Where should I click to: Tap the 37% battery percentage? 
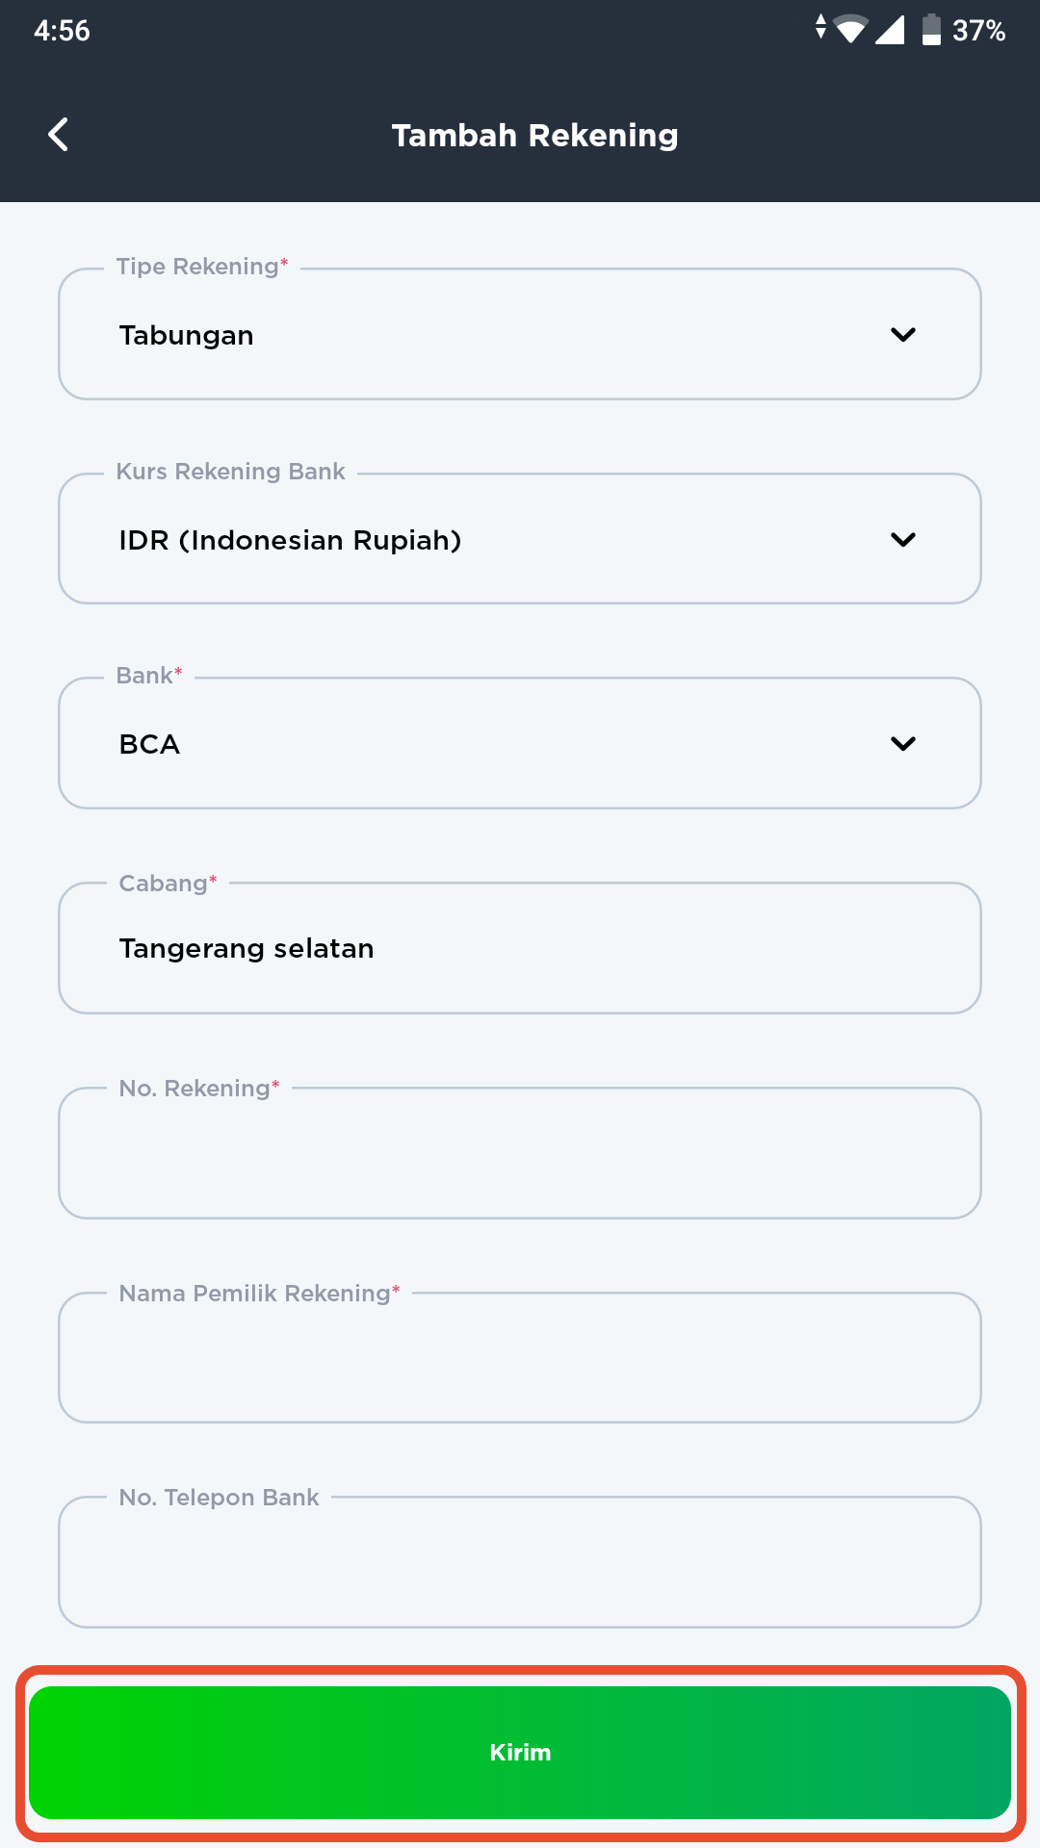pyautogui.click(x=978, y=31)
